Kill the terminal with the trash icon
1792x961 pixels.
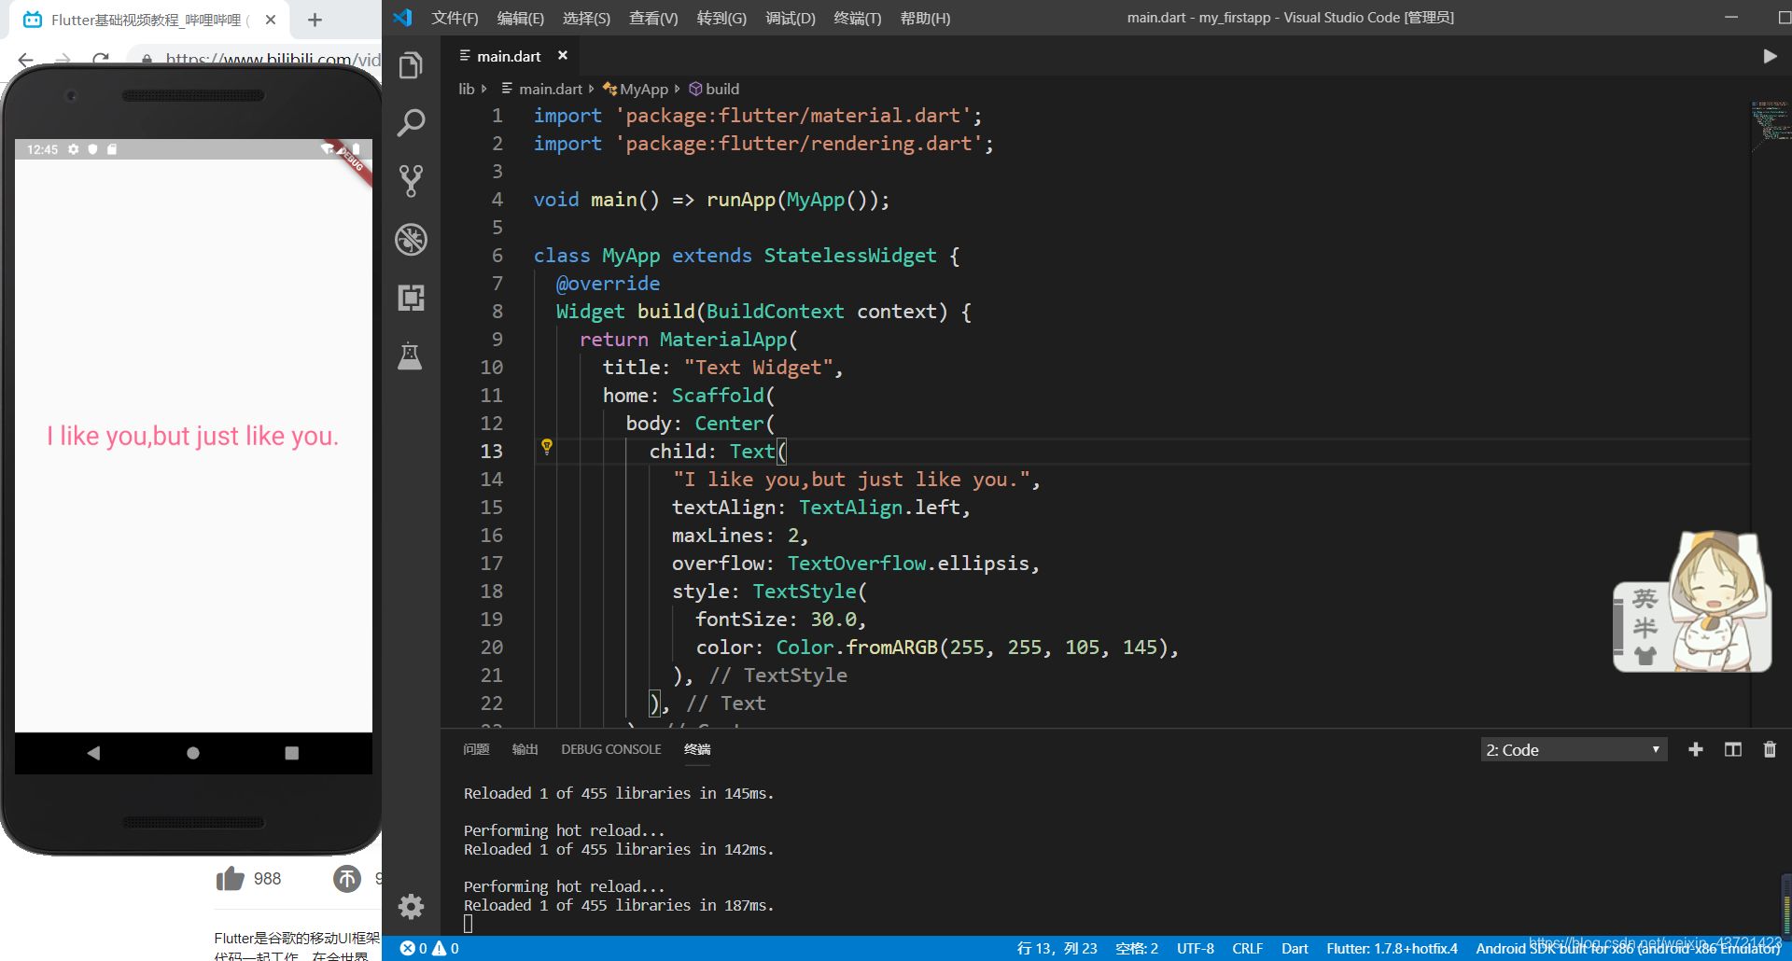(x=1770, y=749)
